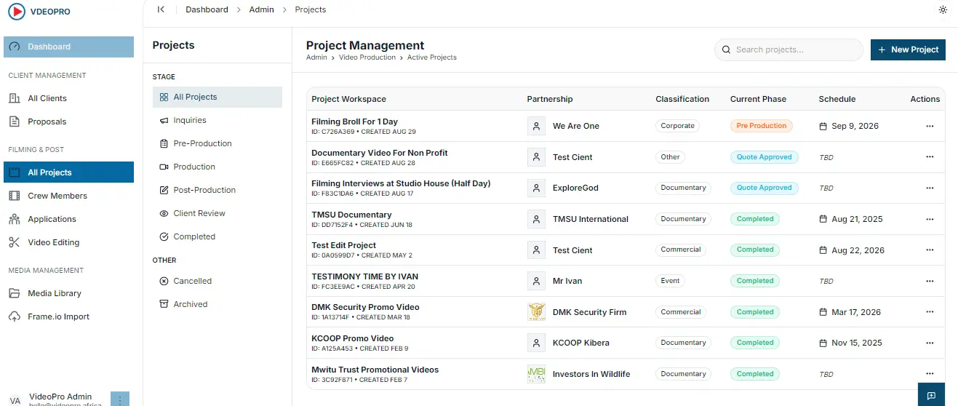Open actions menu for Mwitu Trust row
This screenshot has width=958, height=406.
coord(930,374)
